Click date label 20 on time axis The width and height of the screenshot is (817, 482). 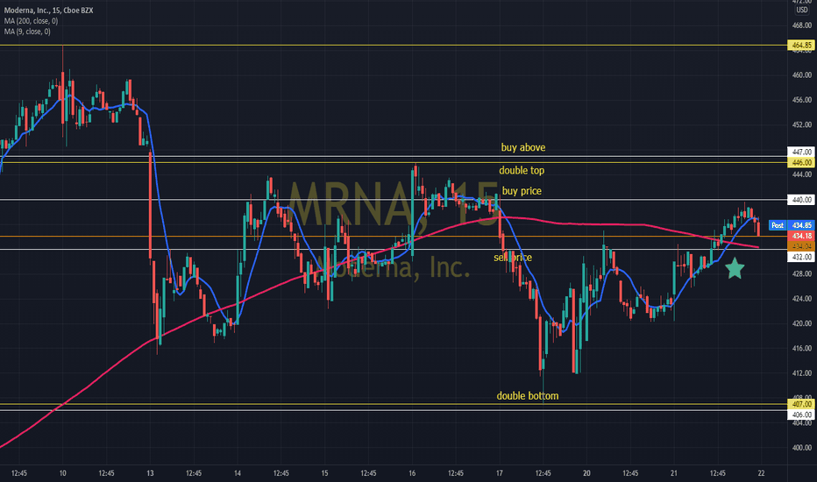(586, 473)
